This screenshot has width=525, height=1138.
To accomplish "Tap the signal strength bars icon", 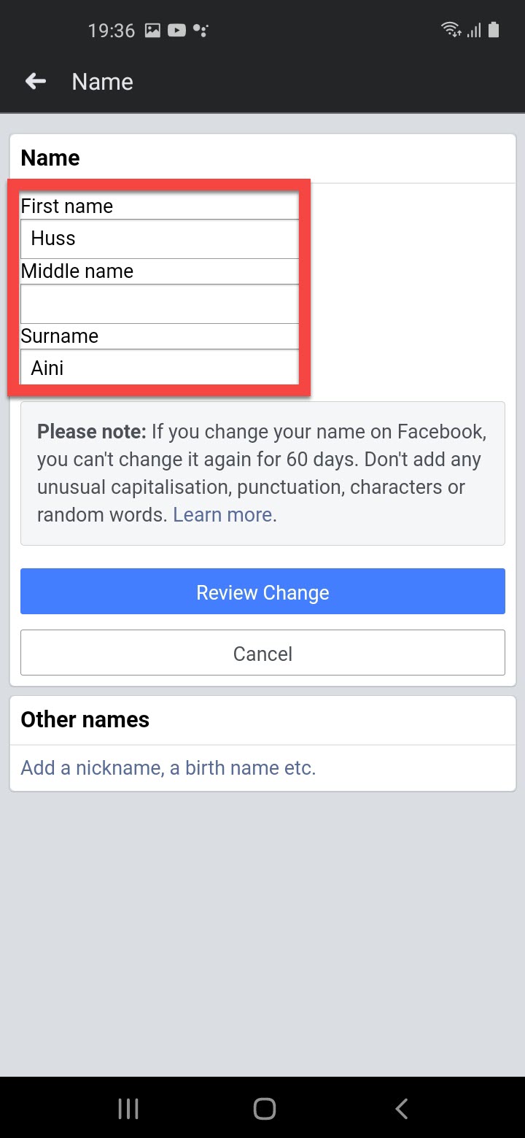I will [x=474, y=30].
